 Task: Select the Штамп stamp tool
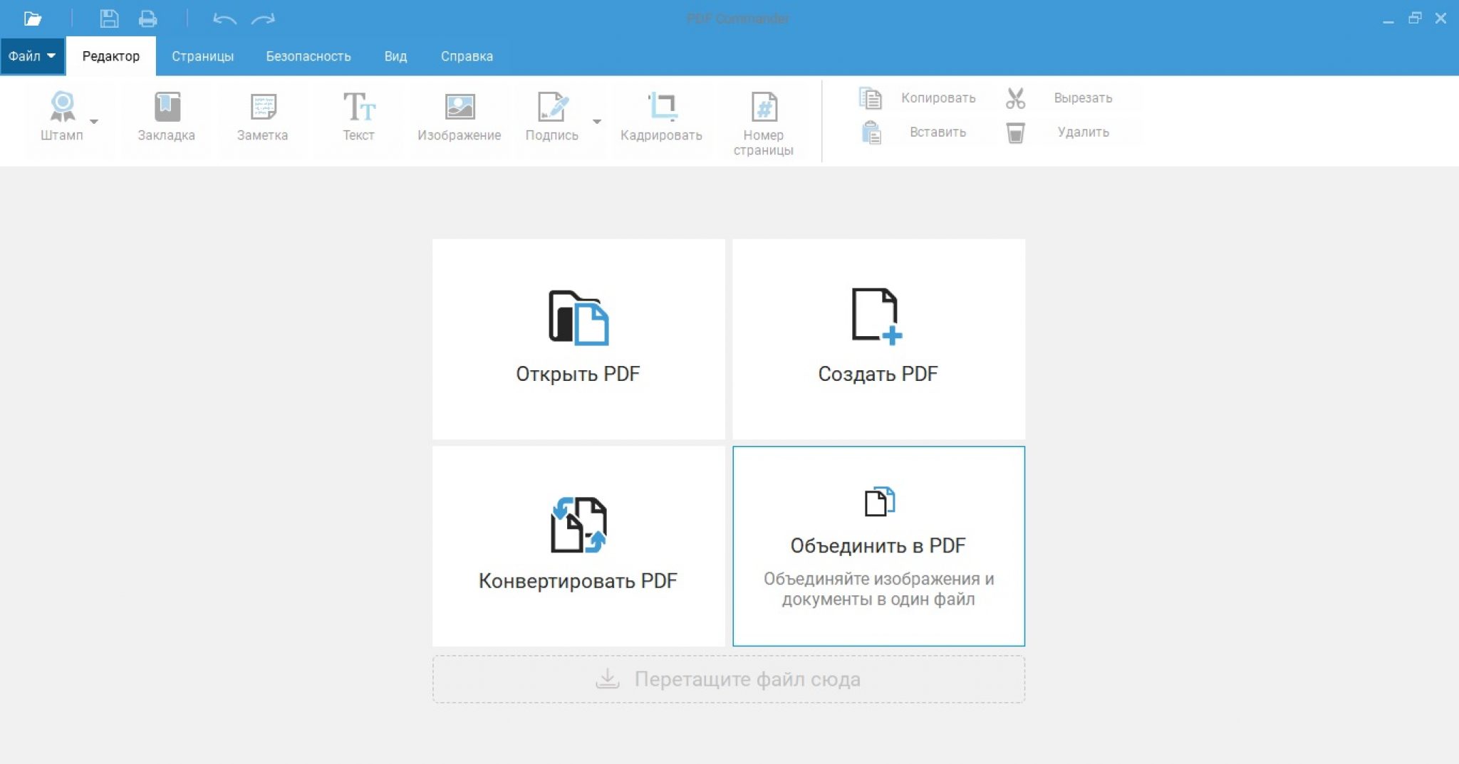[x=62, y=117]
